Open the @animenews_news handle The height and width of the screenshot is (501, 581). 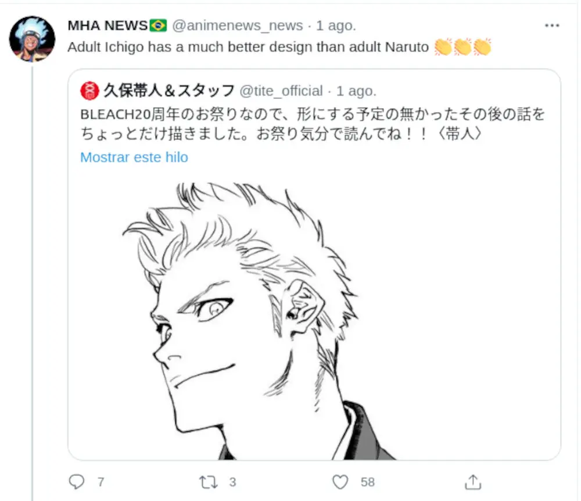(238, 26)
